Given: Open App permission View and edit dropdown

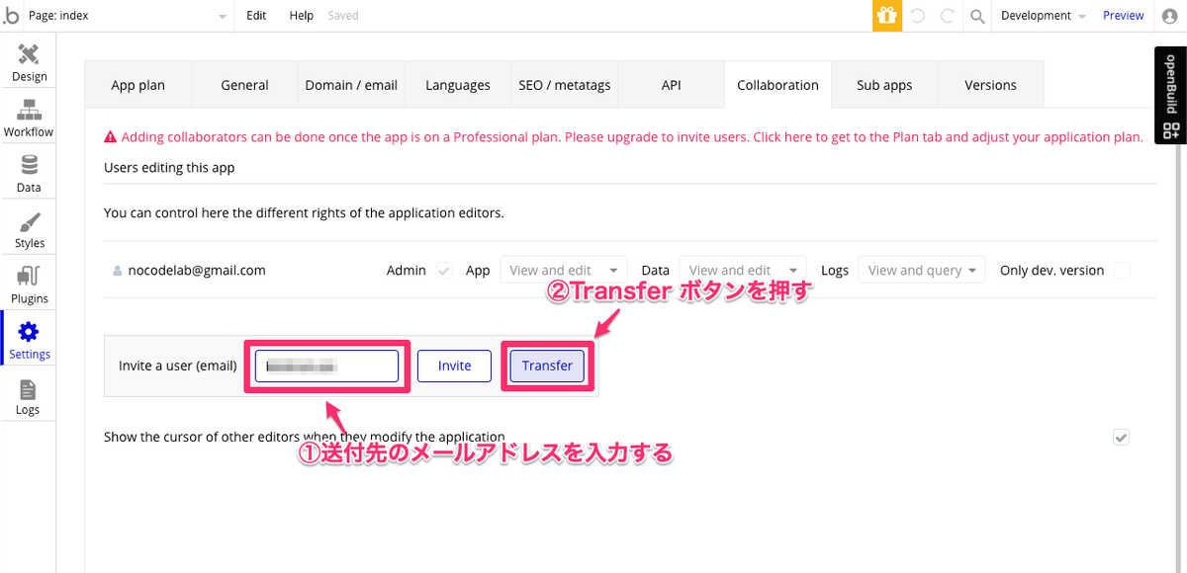Looking at the screenshot, I should (563, 270).
